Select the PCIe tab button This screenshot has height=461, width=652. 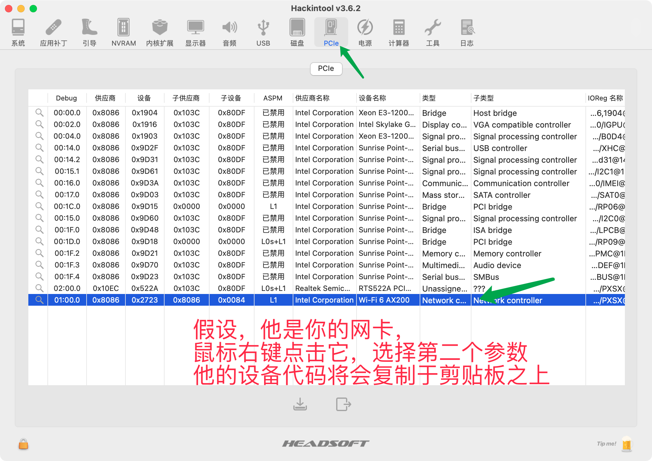(326, 68)
